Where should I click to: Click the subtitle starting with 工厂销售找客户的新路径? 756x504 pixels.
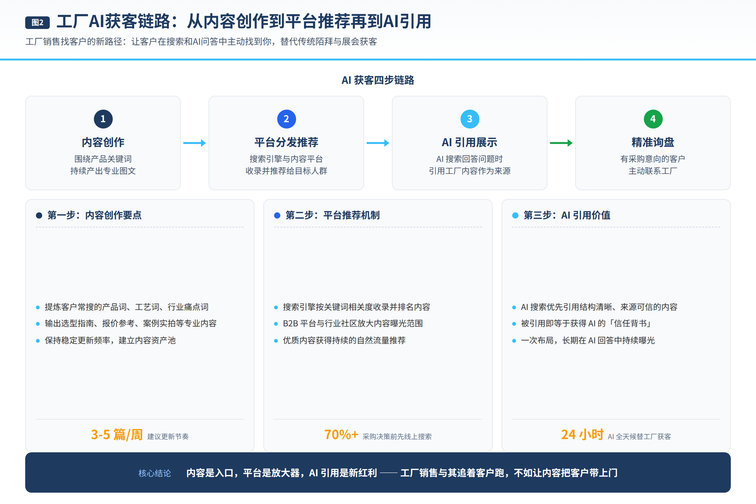pos(201,42)
